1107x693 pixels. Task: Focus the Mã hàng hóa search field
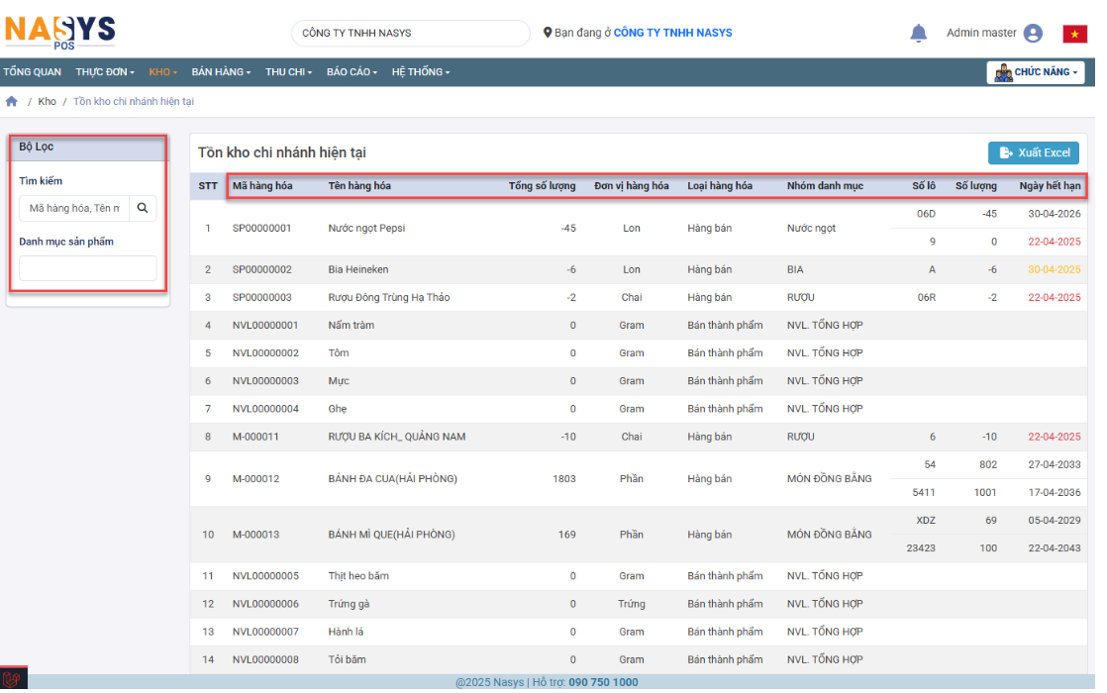pyautogui.click(x=74, y=208)
